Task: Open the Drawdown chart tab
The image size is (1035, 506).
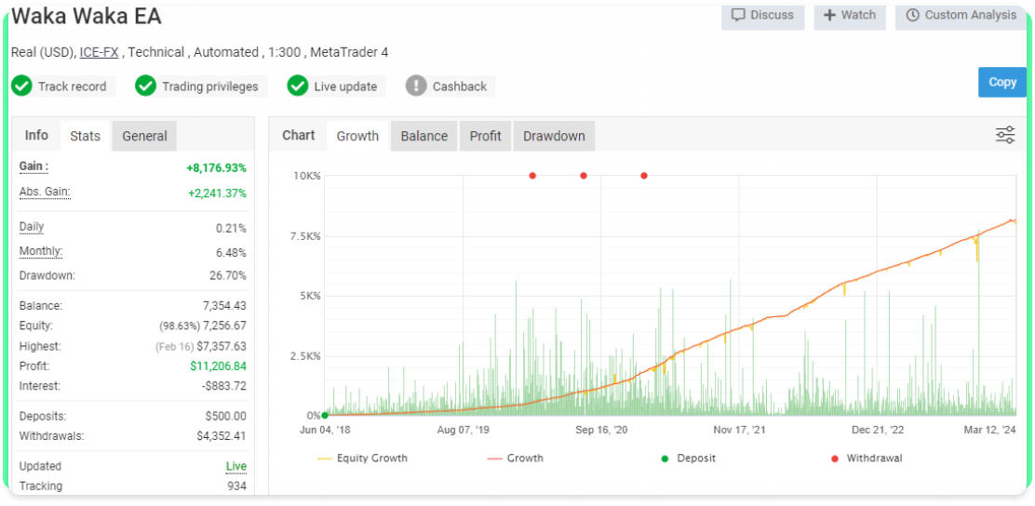Action: pos(554,136)
